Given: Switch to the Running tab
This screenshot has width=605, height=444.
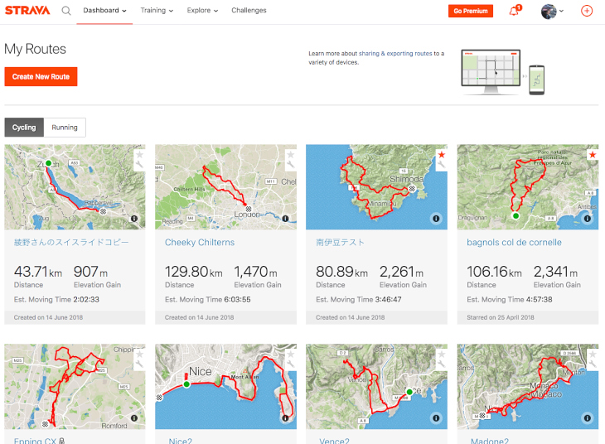Looking at the screenshot, I should (x=65, y=128).
